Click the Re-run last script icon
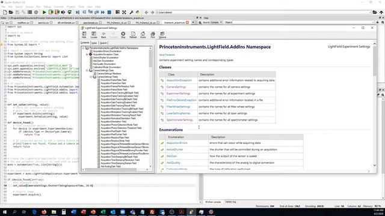 (x=70, y=12)
